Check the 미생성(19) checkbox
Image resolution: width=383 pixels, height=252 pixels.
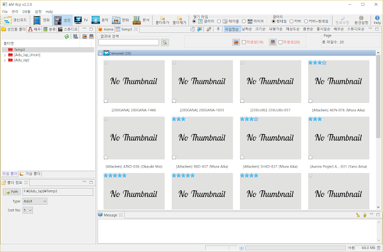click(244, 42)
